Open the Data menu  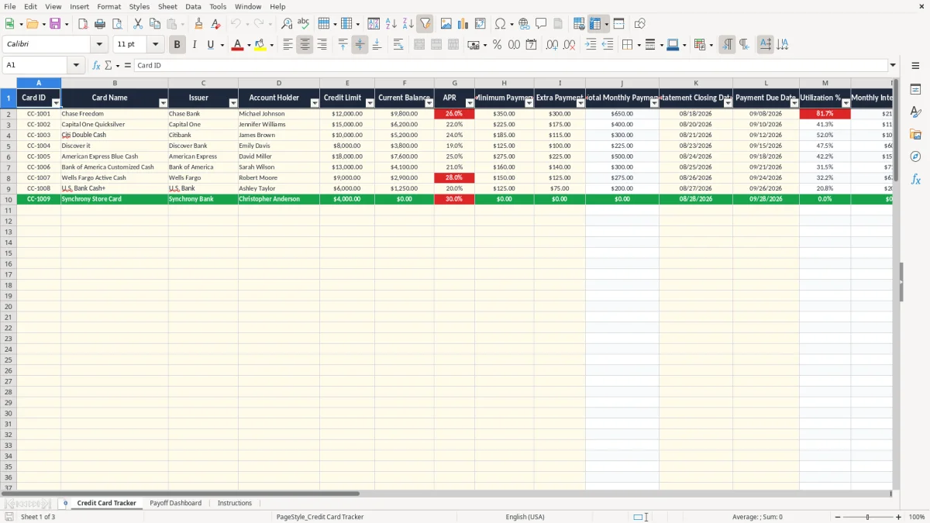point(193,6)
